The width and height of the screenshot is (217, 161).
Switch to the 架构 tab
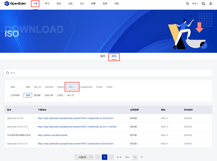(x=114, y=56)
